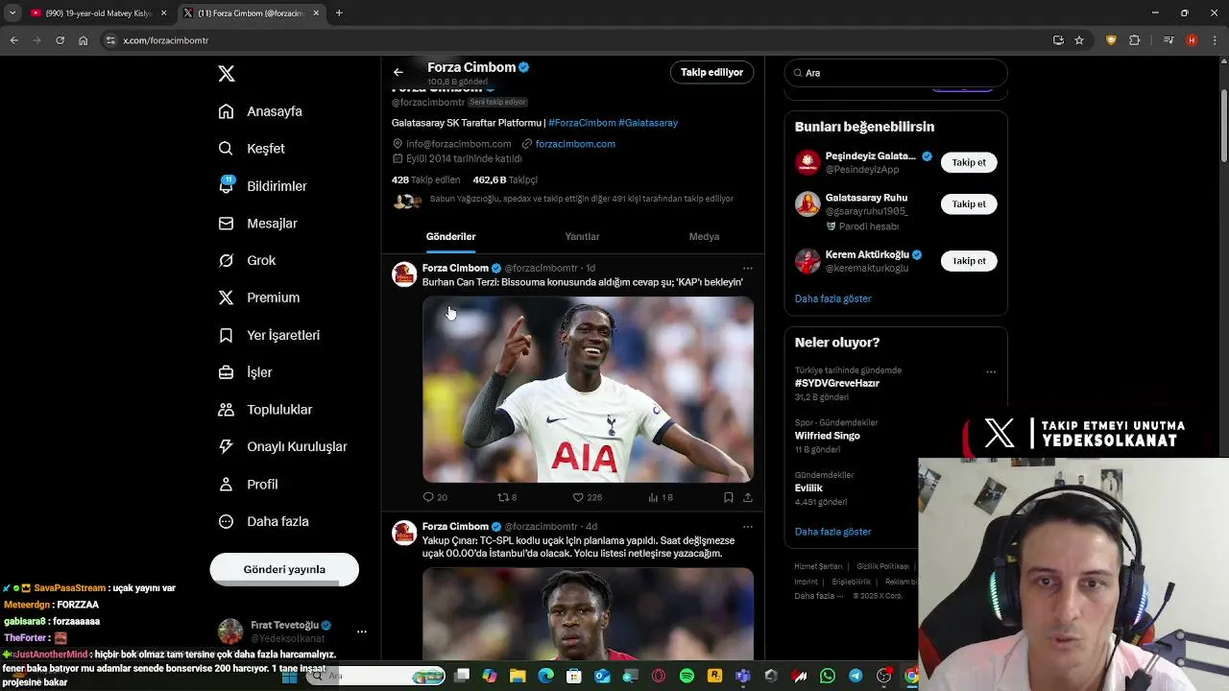Open account menu dots next to Fırat Tevetoğlu
The height and width of the screenshot is (691, 1229).
point(362,631)
